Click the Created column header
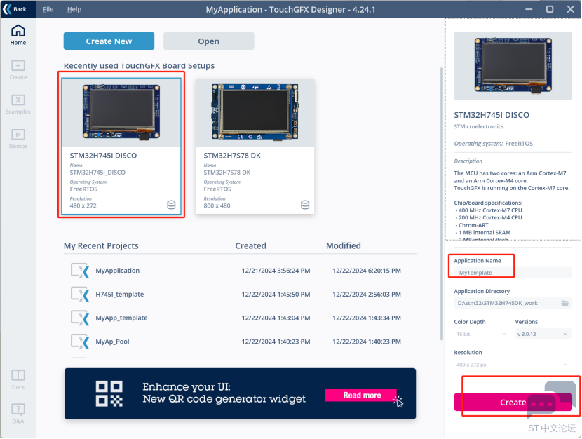 pyautogui.click(x=250, y=245)
